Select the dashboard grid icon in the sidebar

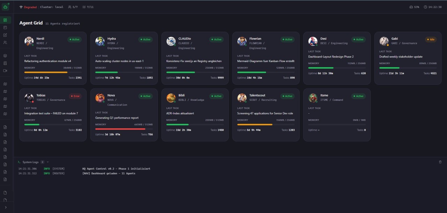pyautogui.click(x=5, y=20)
